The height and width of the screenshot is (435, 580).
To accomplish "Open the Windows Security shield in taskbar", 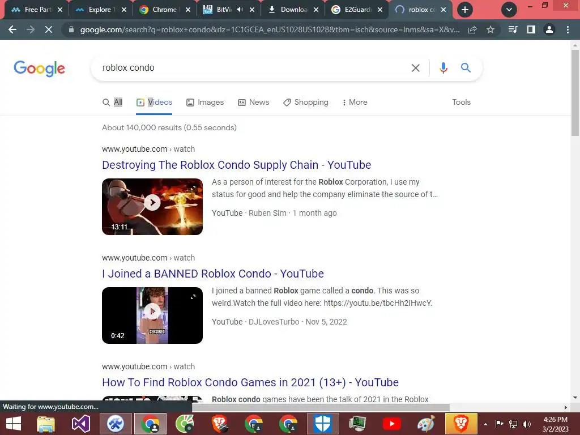I will [x=322, y=424].
